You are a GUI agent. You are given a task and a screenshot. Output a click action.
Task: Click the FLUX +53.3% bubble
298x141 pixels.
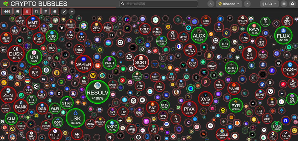283,36
